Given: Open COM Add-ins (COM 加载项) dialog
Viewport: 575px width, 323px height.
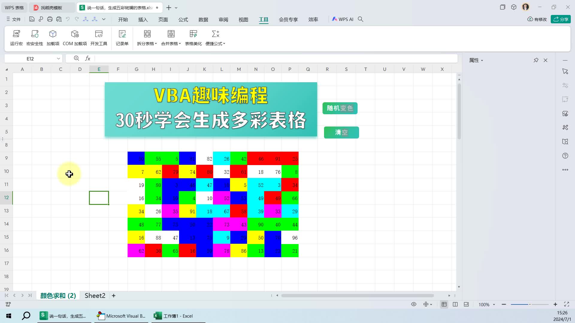Looking at the screenshot, I should pyautogui.click(x=75, y=38).
